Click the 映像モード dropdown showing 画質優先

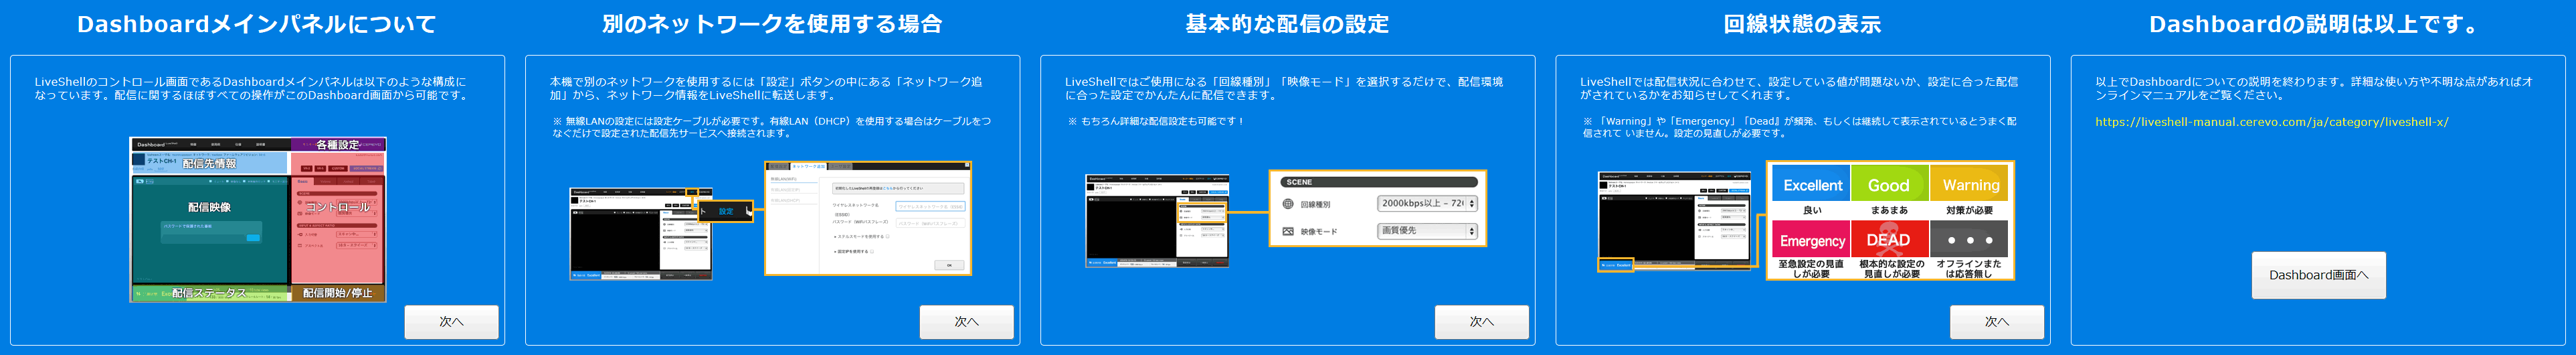[1427, 231]
